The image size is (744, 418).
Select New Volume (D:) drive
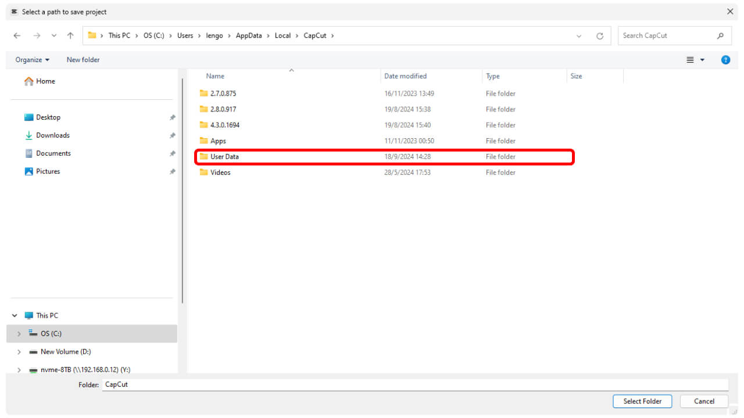60,352
